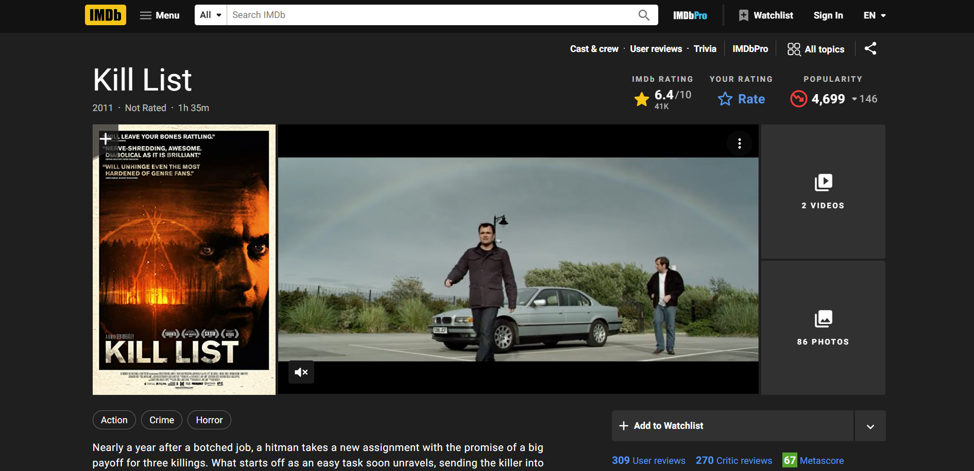
Task: Add poster to watchlist with plus ribbon
Action: (x=105, y=139)
